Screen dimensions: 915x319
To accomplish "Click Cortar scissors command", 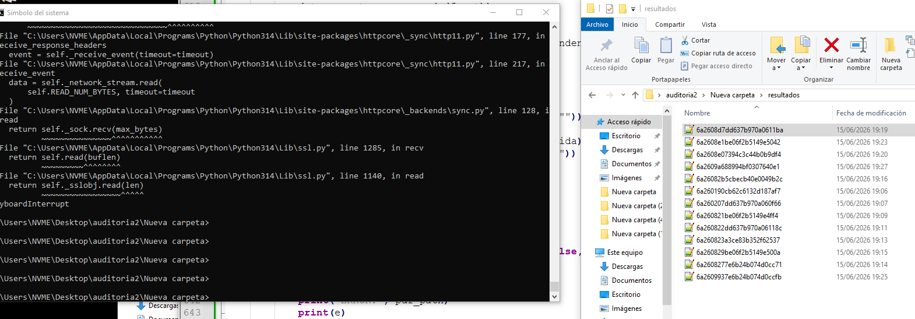I will pos(695,40).
